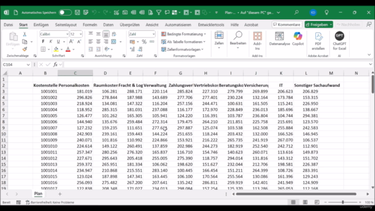Toggle Automatisches Speichern switch
Screen dimensions: 375x211
coord(65,13)
